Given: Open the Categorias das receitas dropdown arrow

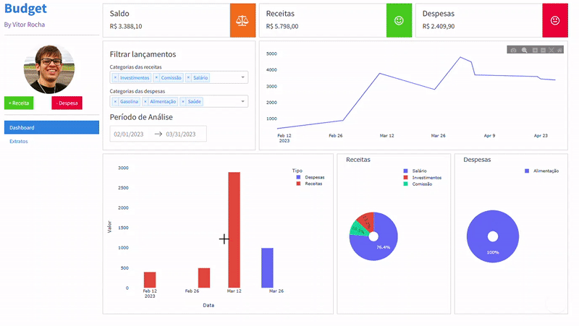Looking at the screenshot, I should pyautogui.click(x=242, y=77).
